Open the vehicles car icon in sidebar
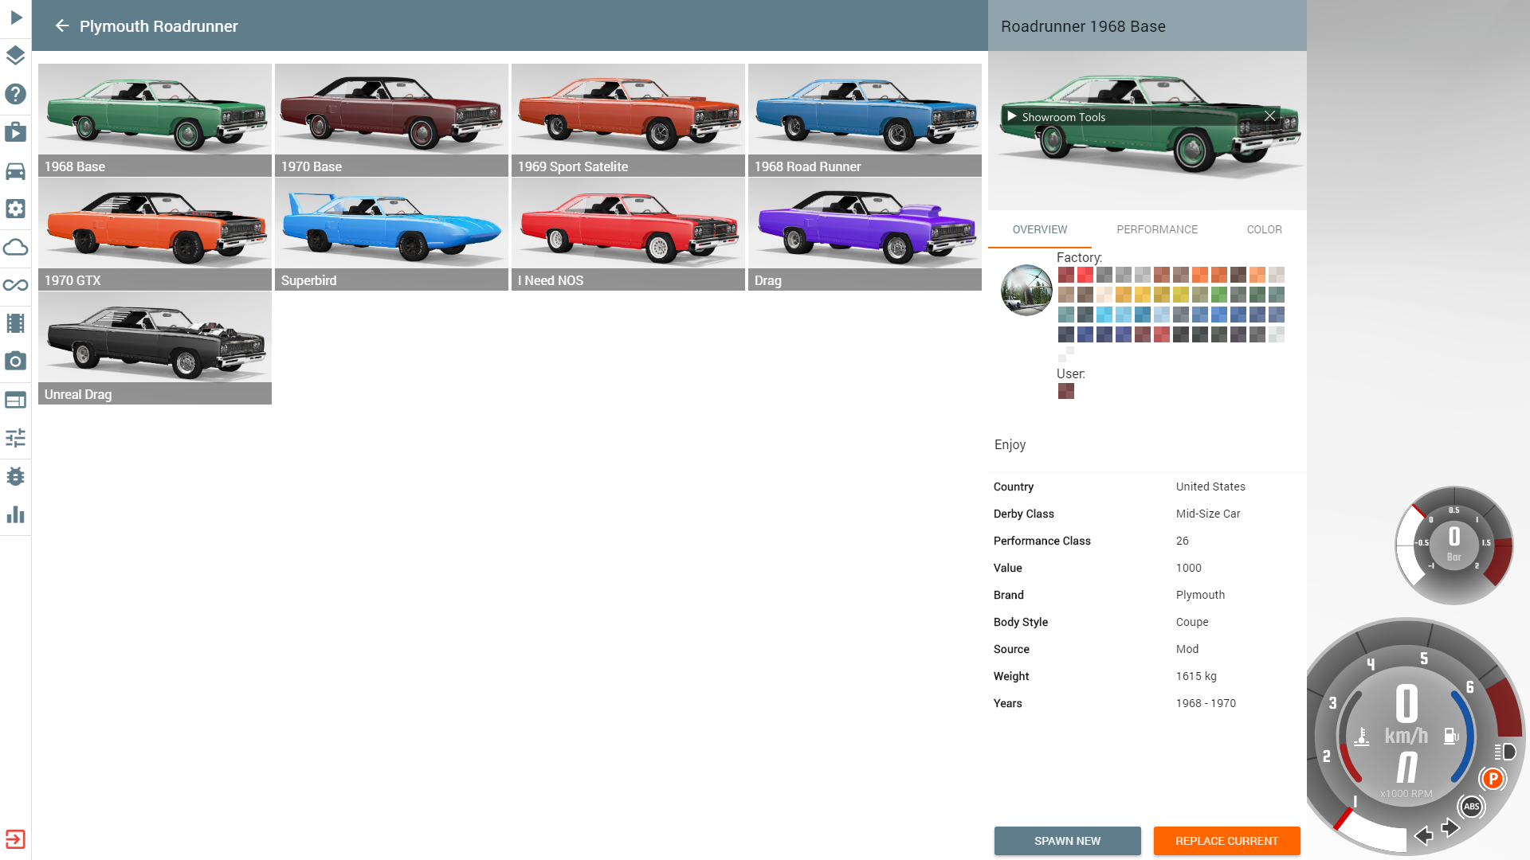Image resolution: width=1530 pixels, height=860 pixels. [15, 170]
